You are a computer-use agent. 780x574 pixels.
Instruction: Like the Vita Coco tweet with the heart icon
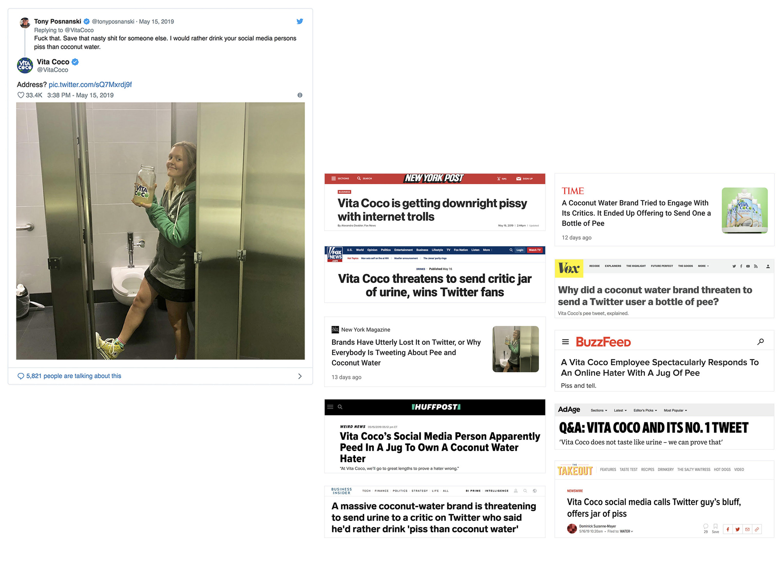click(x=21, y=95)
